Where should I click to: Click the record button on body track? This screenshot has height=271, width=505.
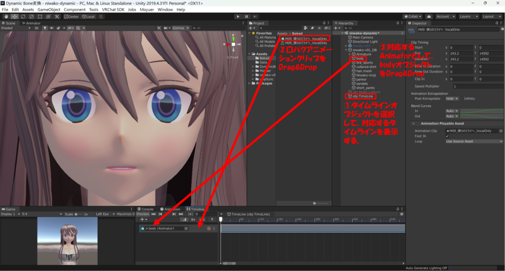point(209,229)
